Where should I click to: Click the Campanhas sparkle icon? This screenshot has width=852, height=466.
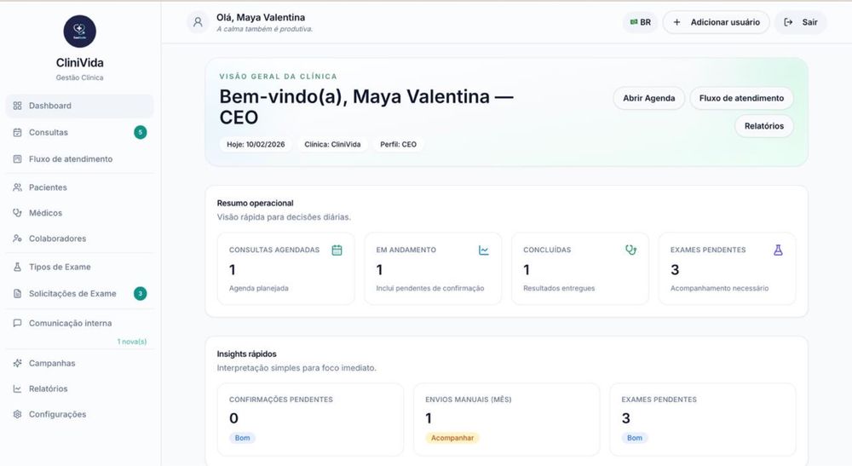(17, 363)
